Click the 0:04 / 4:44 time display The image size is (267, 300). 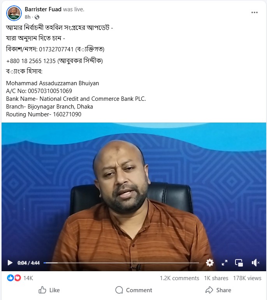(x=28, y=263)
